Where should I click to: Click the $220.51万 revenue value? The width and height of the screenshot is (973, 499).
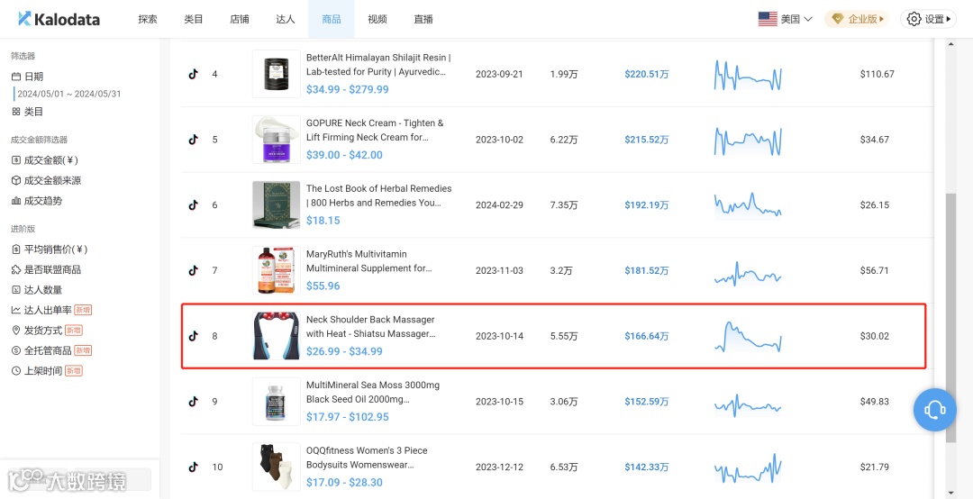tap(647, 74)
